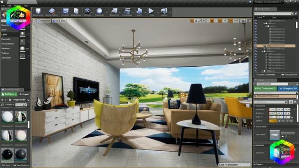
Task: Open View Options in Content Browser
Action: point(22,165)
